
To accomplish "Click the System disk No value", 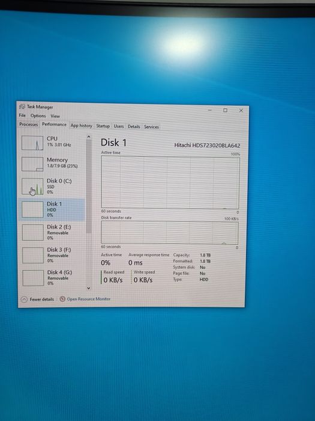I will pos(203,268).
